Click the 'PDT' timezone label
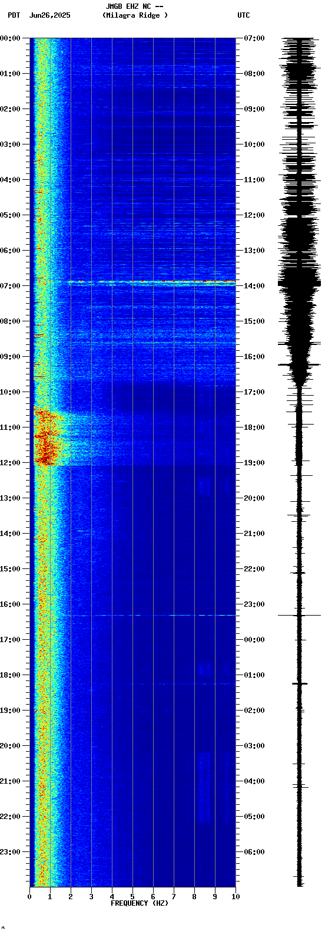This screenshot has width=325, height=934. click(x=14, y=15)
